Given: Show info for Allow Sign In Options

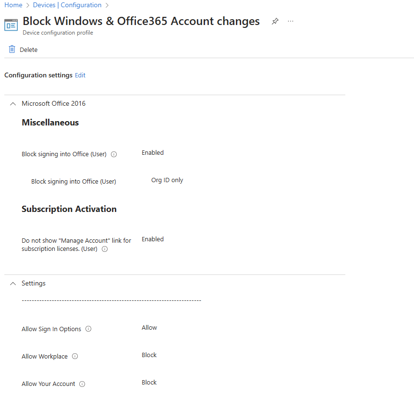Looking at the screenshot, I should pyautogui.click(x=88, y=329).
